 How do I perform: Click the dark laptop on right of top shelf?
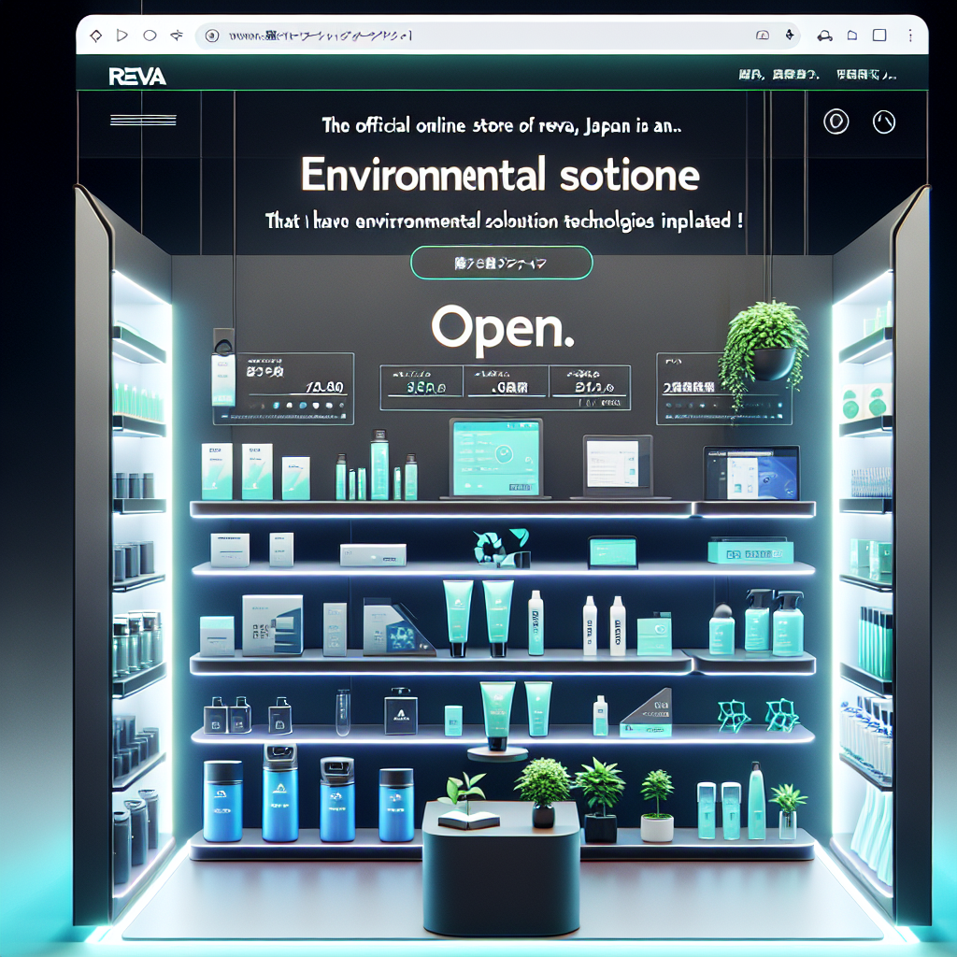(x=751, y=474)
